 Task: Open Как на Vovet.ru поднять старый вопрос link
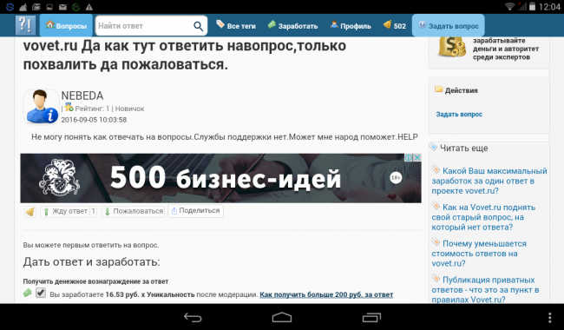pos(483,217)
